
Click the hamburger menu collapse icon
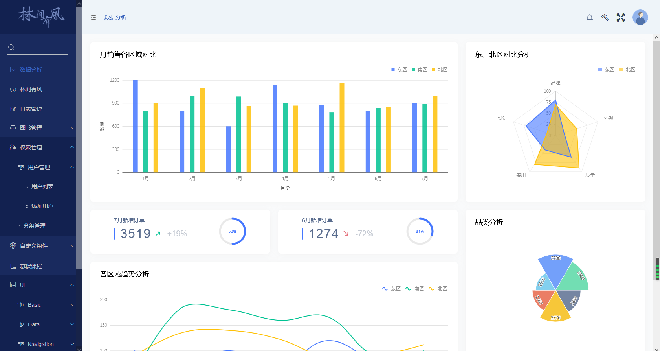click(x=93, y=17)
